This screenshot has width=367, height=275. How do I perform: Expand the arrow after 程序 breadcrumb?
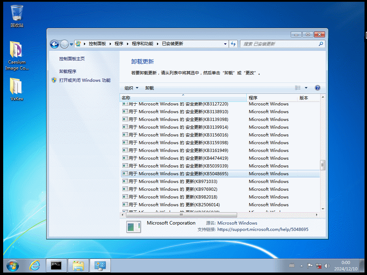pyautogui.click(x=127, y=44)
